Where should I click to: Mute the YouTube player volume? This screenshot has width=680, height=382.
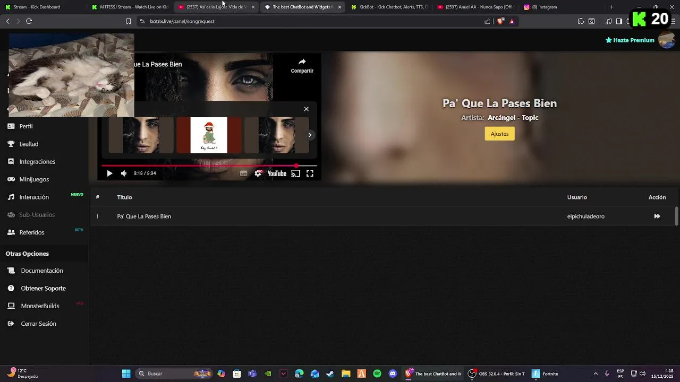click(x=124, y=173)
